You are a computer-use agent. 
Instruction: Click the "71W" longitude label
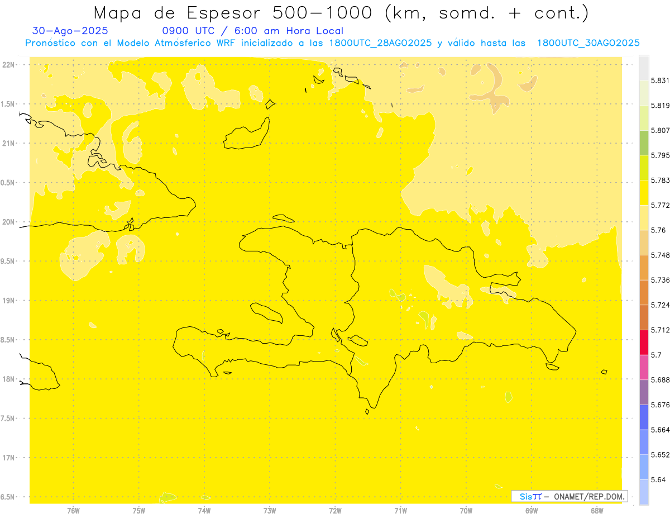point(400,511)
